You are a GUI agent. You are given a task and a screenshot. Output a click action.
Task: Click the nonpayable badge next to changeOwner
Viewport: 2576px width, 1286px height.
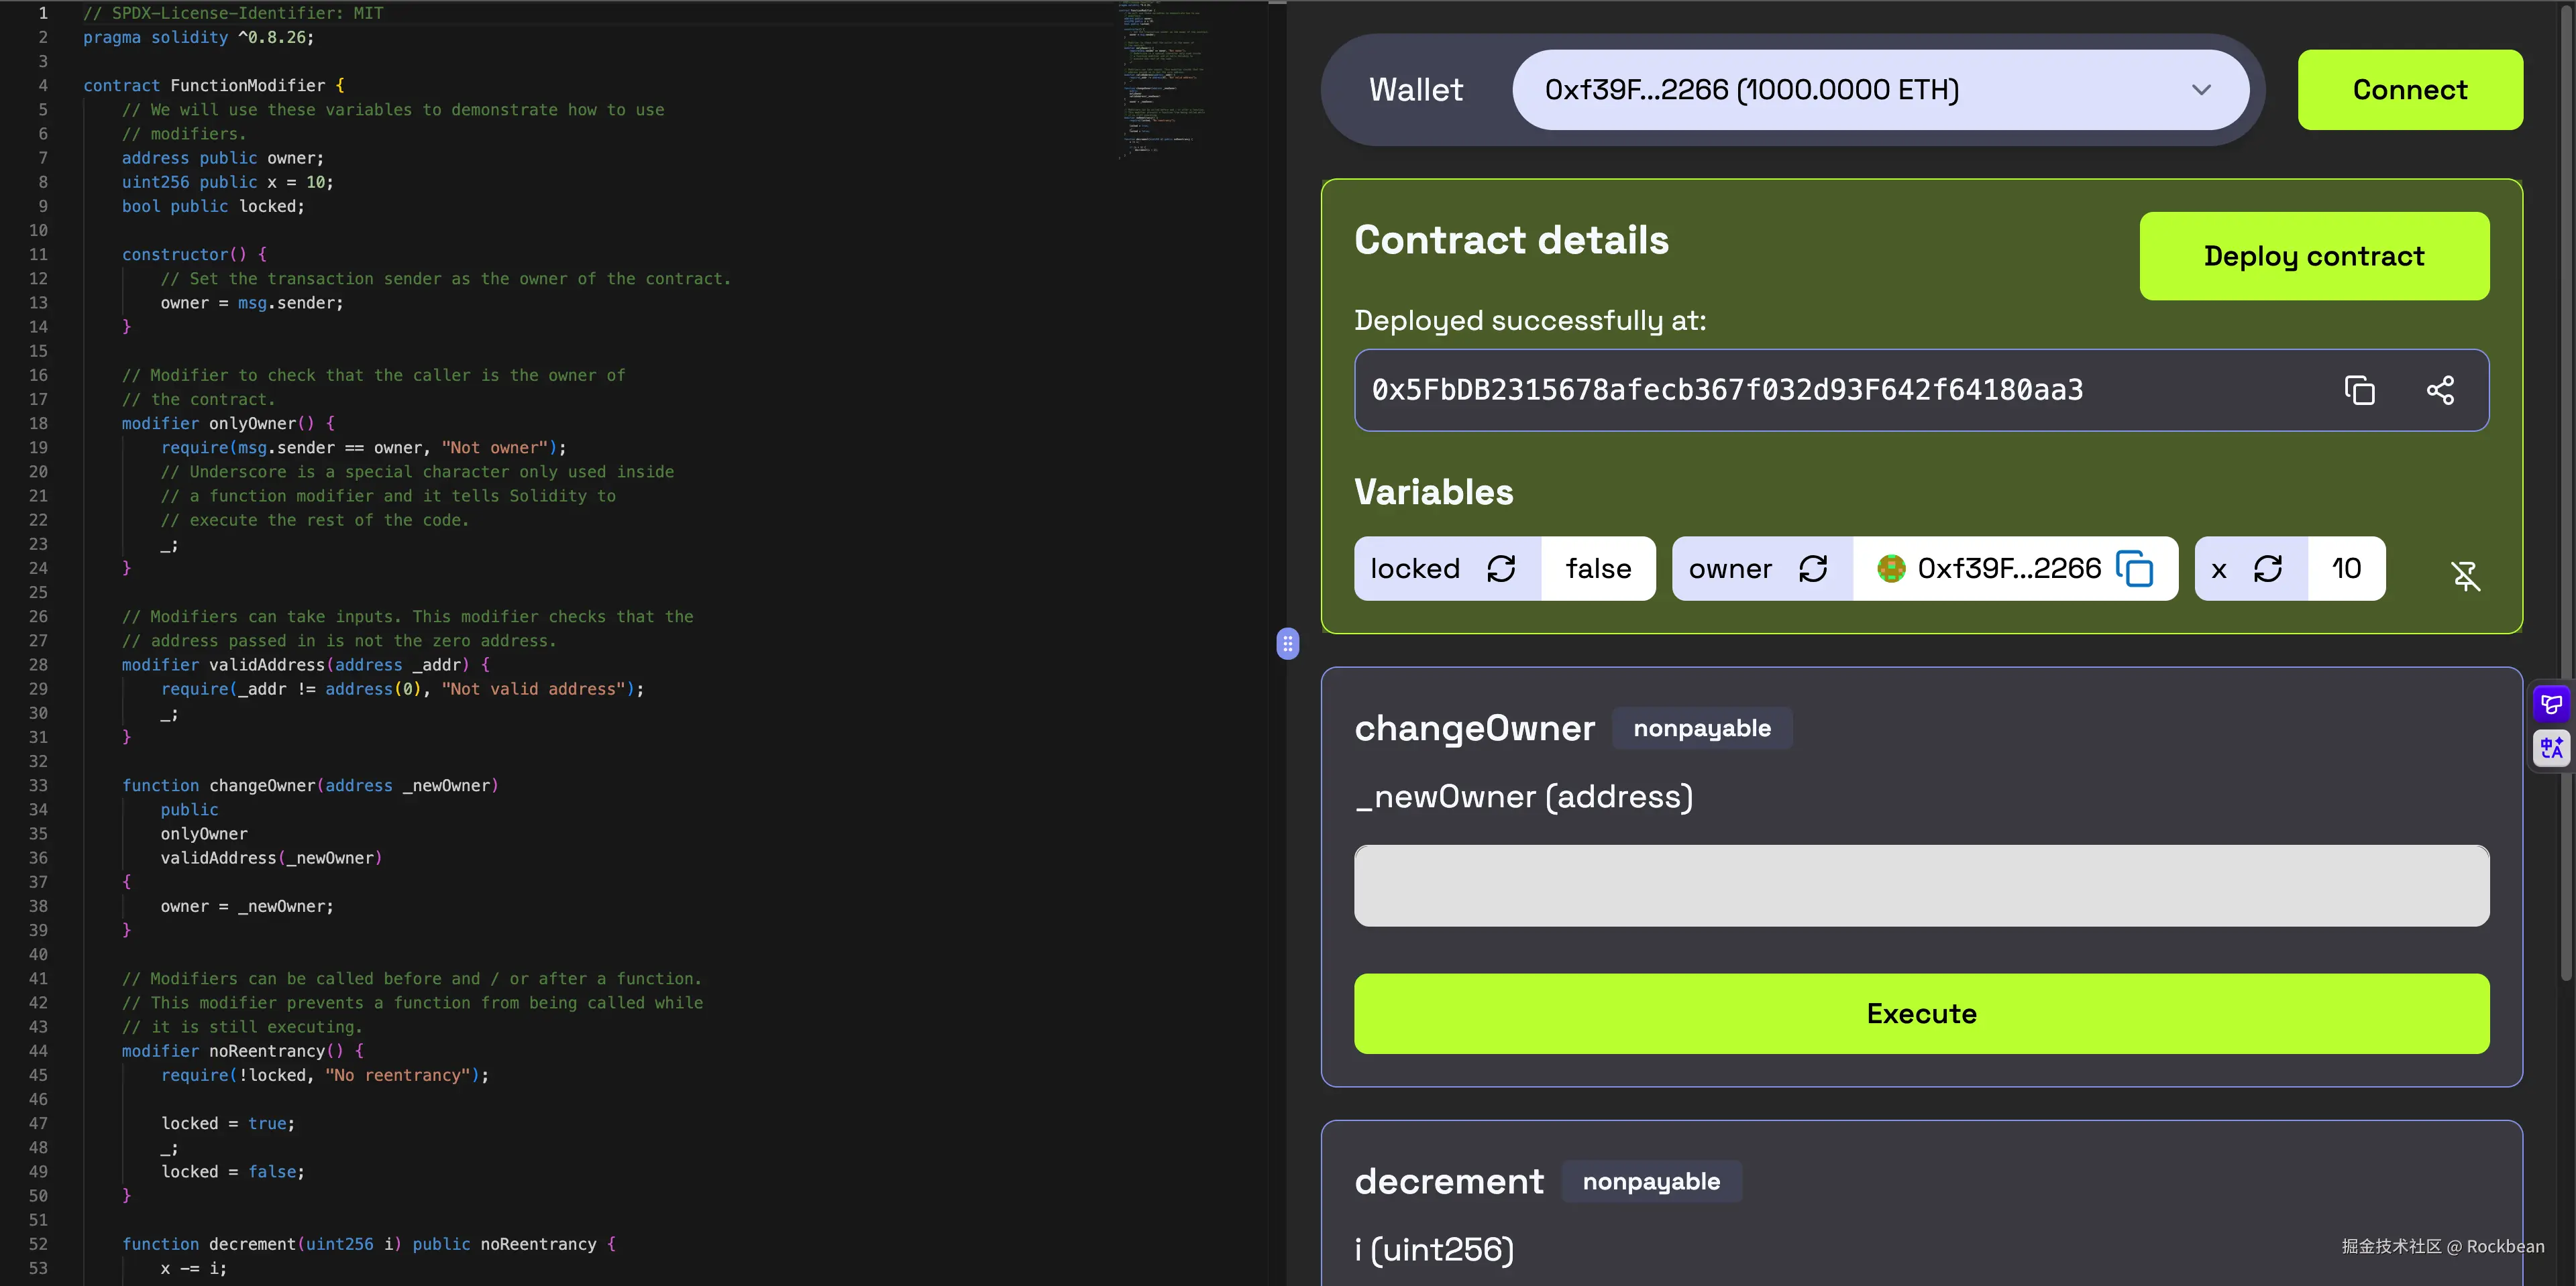[x=1702, y=727]
